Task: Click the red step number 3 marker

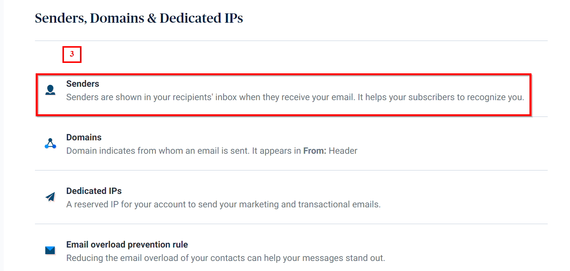Action: pos(72,54)
